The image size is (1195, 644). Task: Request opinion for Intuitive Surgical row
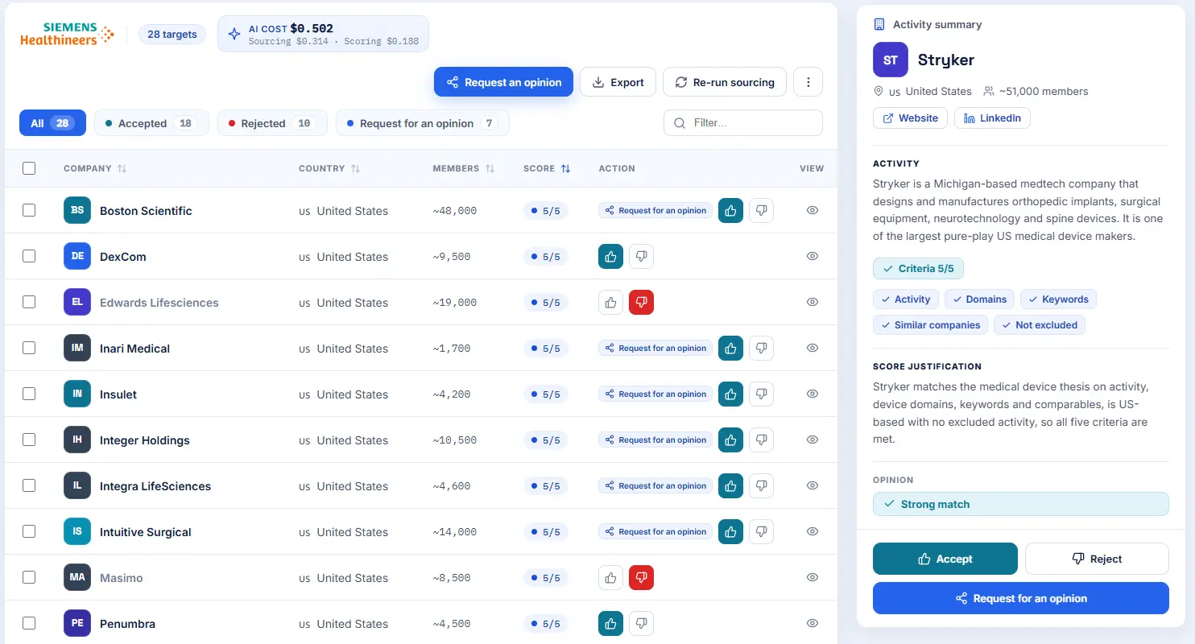[655, 532]
